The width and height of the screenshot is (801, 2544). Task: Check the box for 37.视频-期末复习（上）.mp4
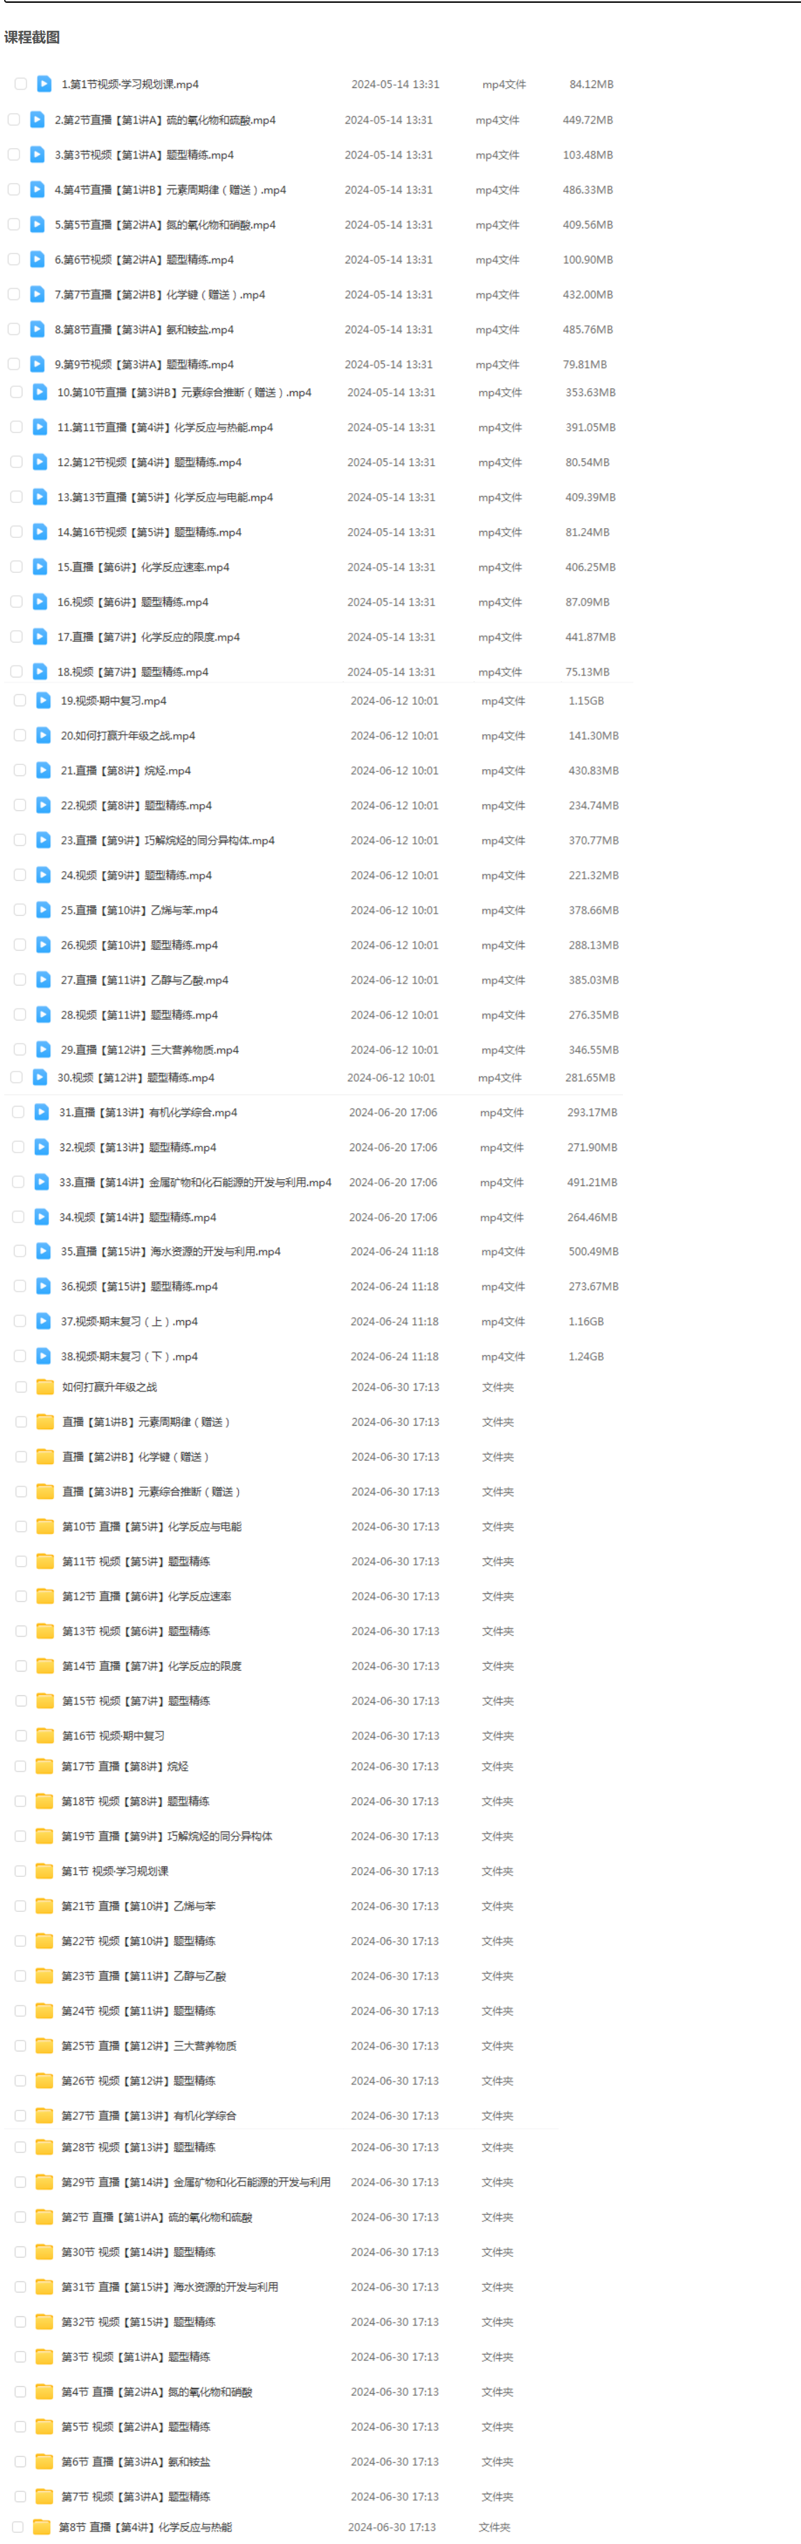click(20, 1320)
